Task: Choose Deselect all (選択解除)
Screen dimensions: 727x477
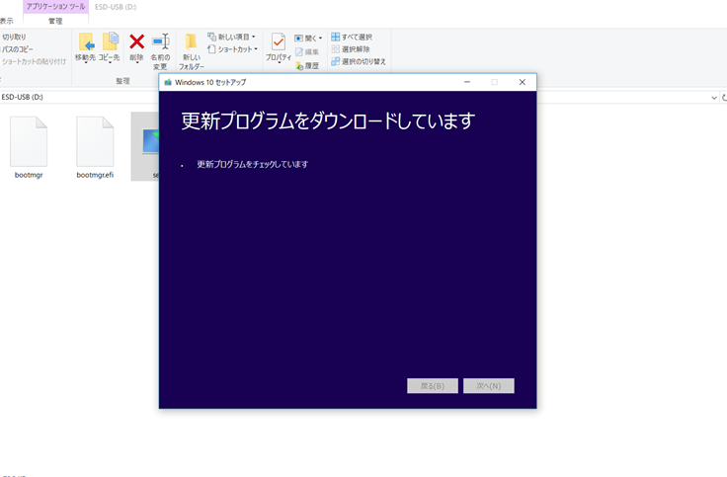Action: 351,49
